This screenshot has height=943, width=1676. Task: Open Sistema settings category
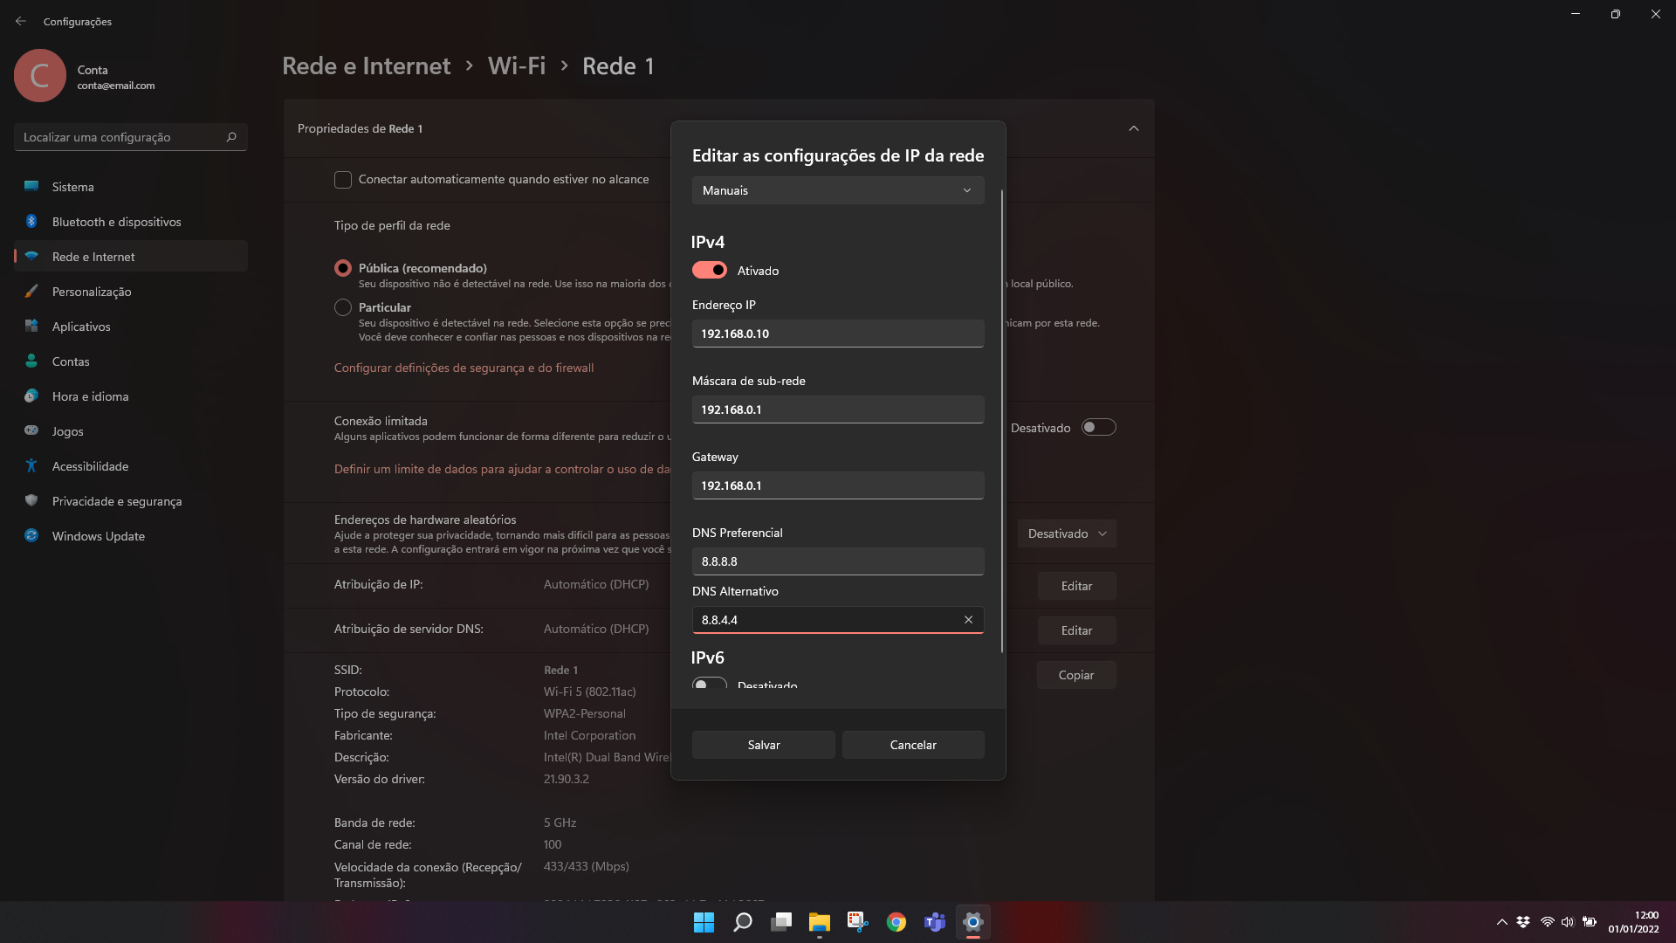(131, 186)
